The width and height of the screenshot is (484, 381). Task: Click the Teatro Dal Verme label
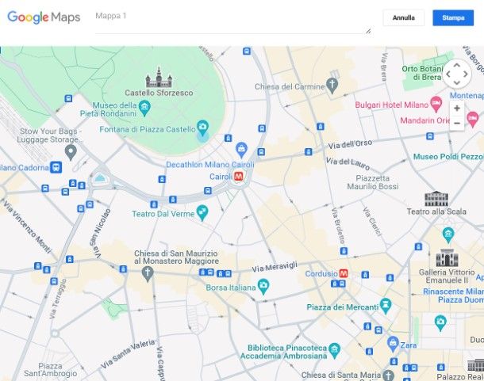(163, 214)
